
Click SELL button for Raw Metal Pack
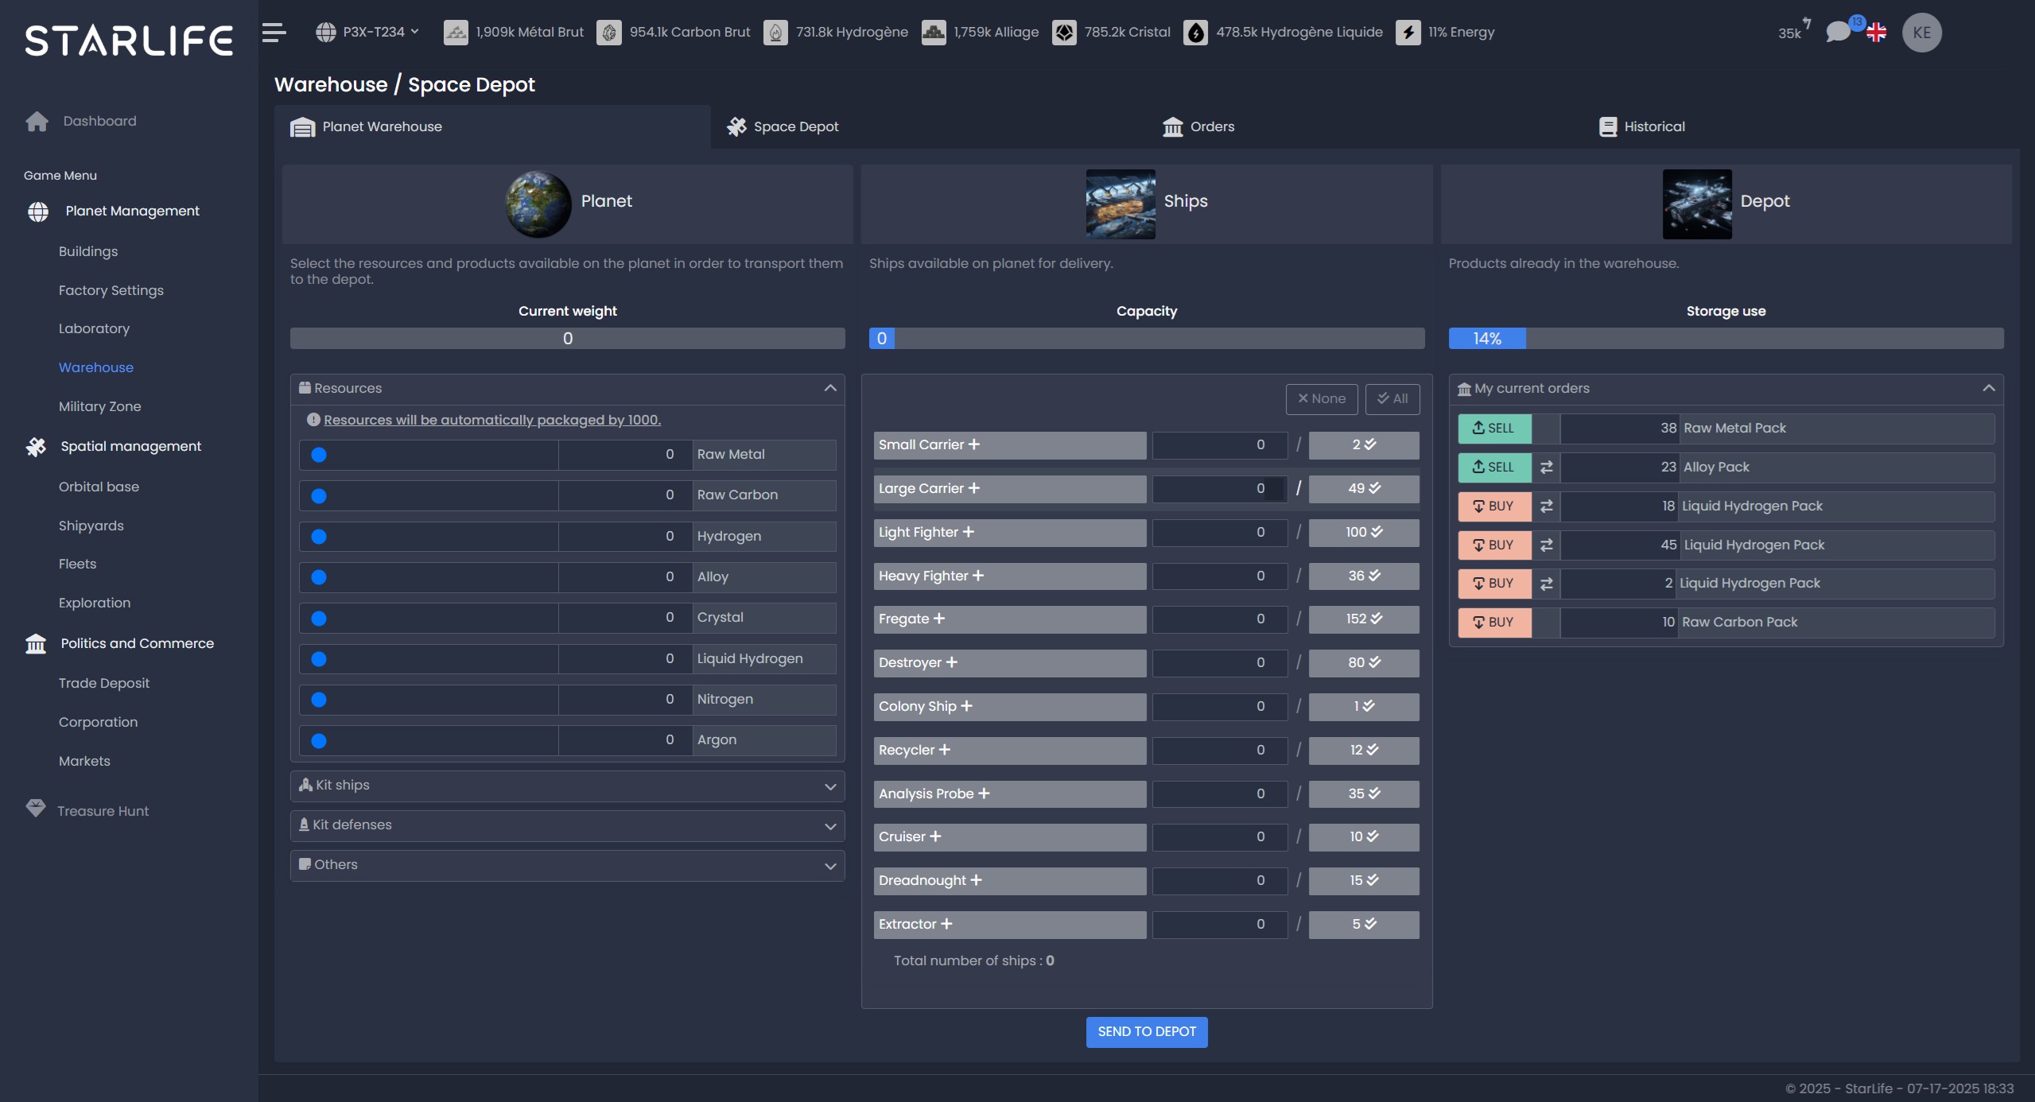coord(1494,429)
